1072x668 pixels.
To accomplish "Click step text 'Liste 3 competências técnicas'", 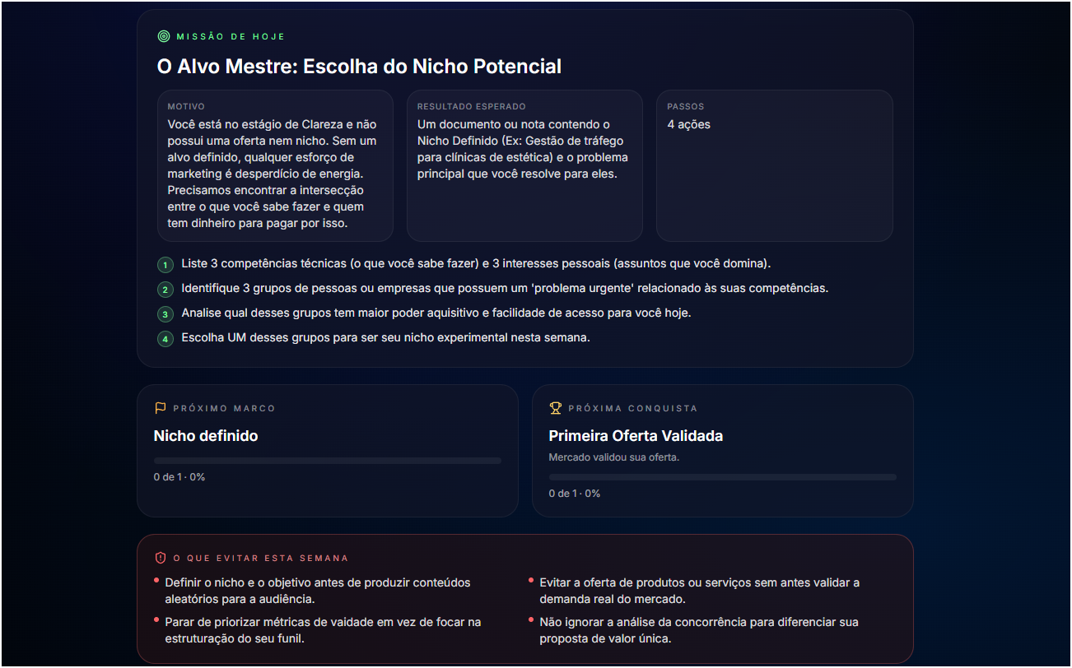I will 476,264.
